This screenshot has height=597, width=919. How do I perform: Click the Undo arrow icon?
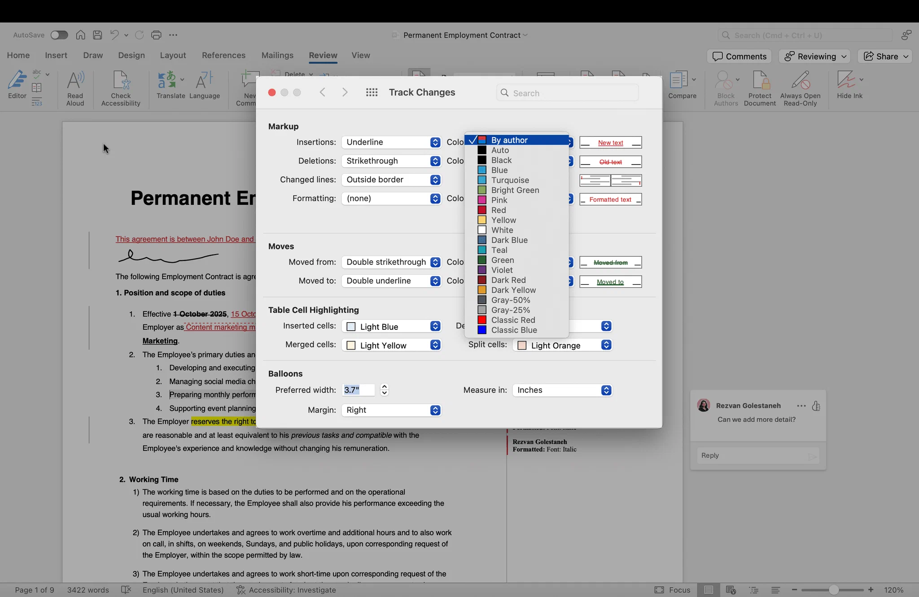click(114, 35)
